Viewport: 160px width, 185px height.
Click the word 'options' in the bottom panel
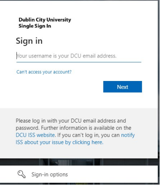coord(59,175)
